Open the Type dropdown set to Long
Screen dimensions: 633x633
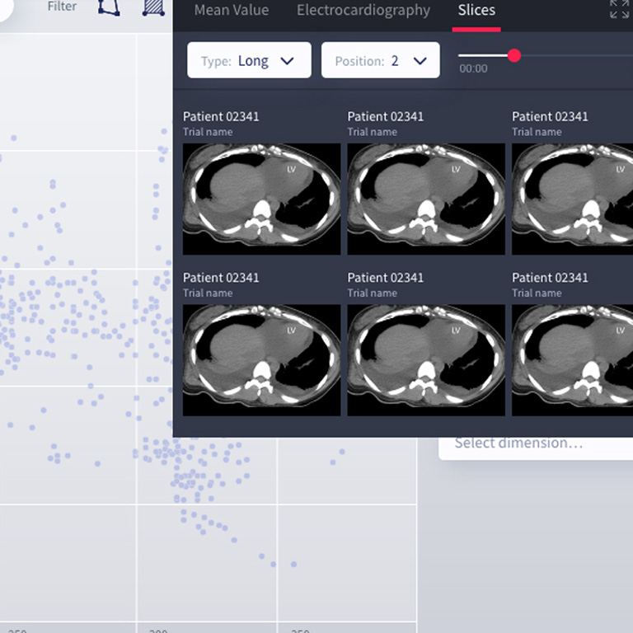click(249, 60)
